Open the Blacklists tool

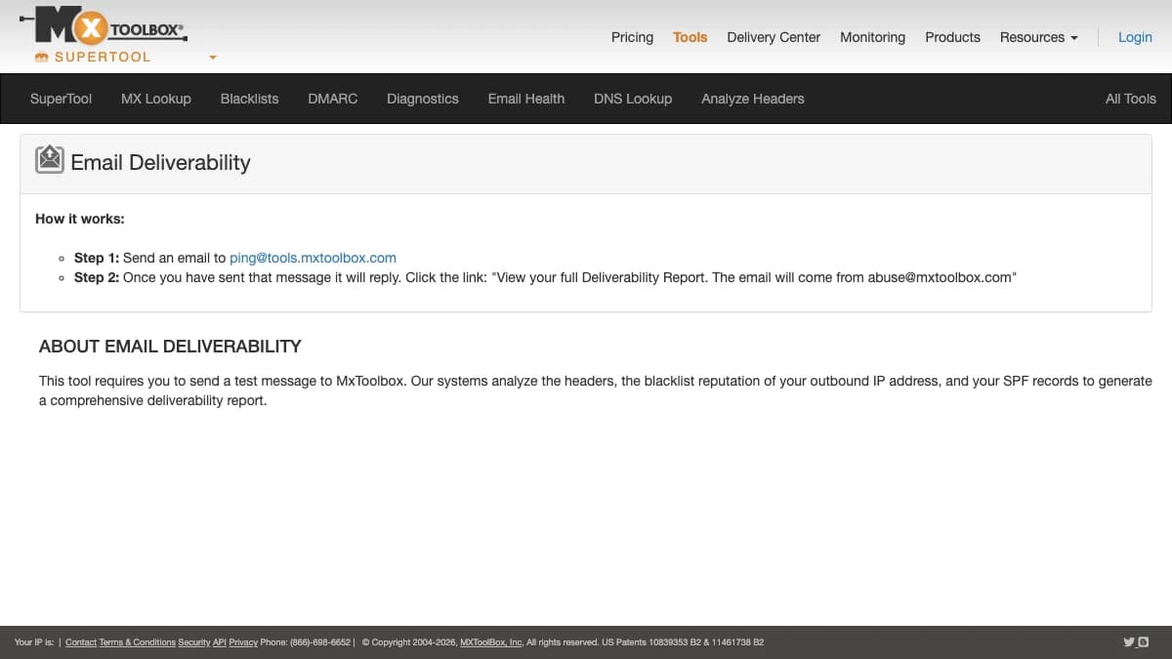249,99
